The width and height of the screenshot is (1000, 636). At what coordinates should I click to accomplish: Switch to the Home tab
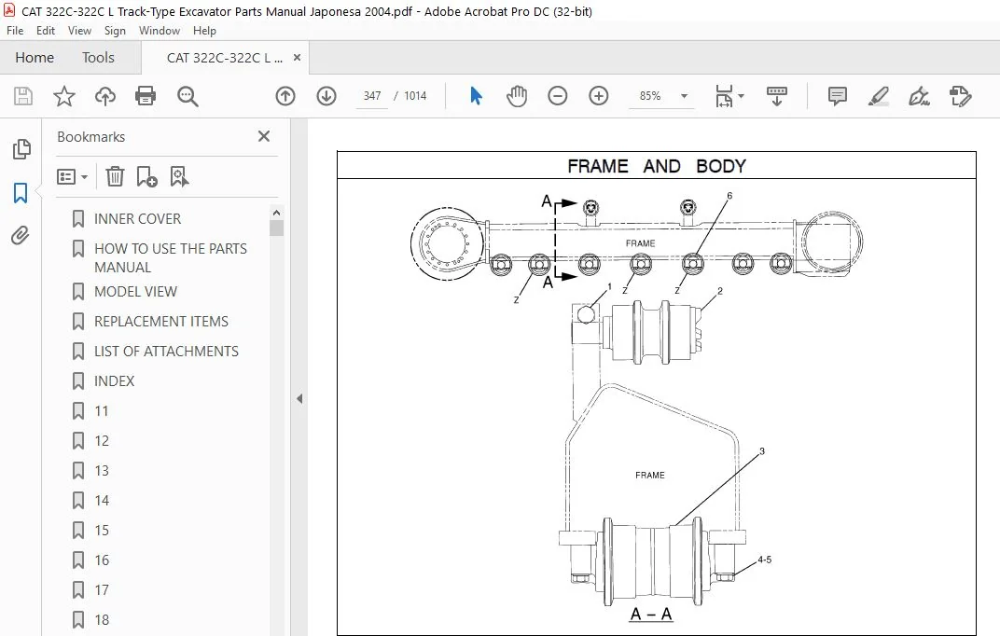tap(35, 58)
